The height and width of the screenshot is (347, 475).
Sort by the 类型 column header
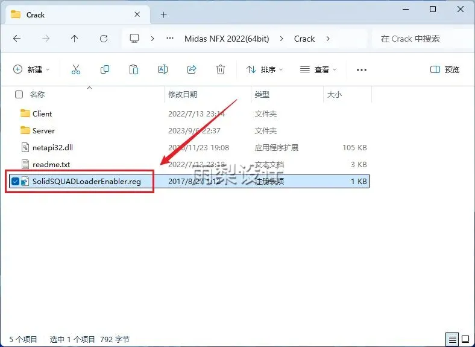[262, 94]
